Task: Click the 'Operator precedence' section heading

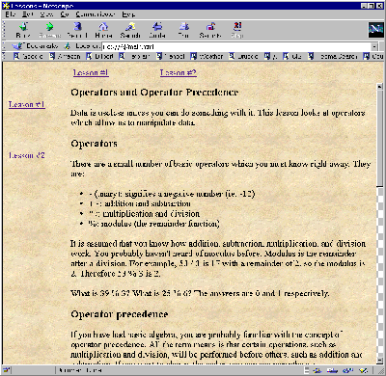Action: 120,314
